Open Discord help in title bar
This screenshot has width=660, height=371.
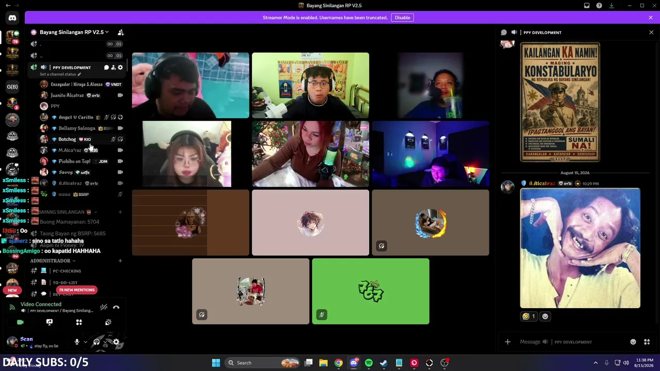tap(599, 6)
